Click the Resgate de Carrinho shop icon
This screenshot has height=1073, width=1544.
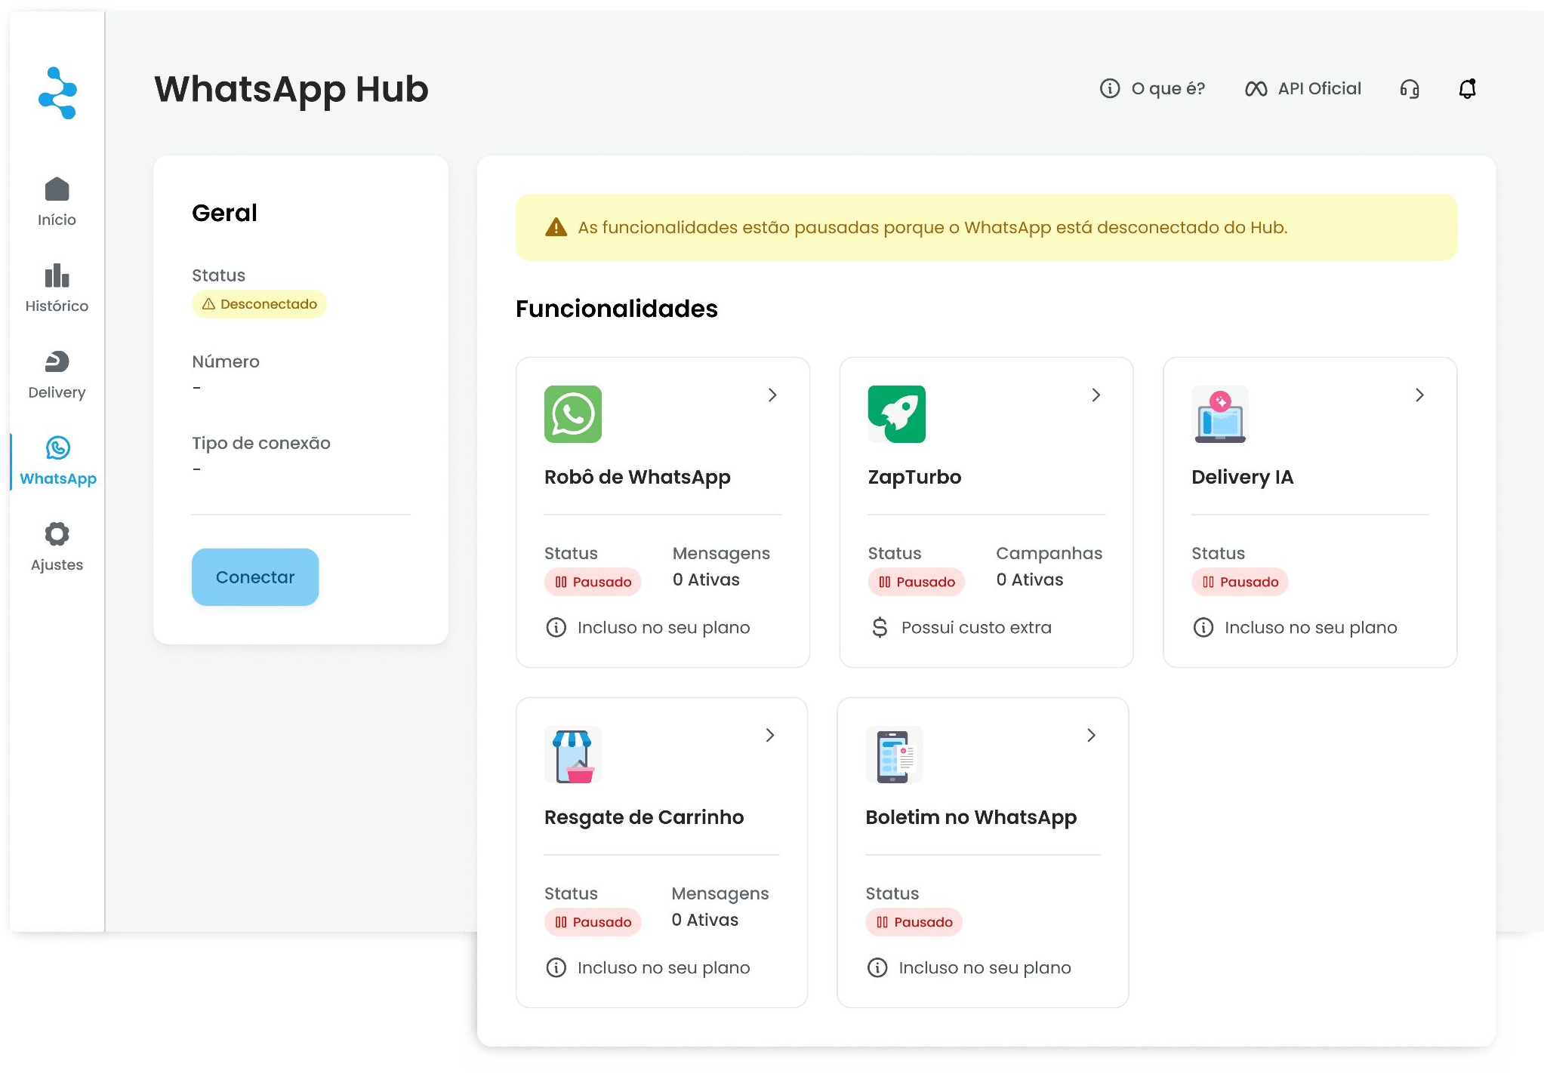pyautogui.click(x=573, y=755)
